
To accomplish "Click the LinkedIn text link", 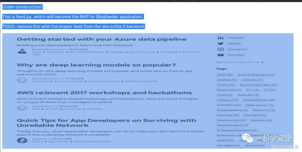I will point(235,38).
